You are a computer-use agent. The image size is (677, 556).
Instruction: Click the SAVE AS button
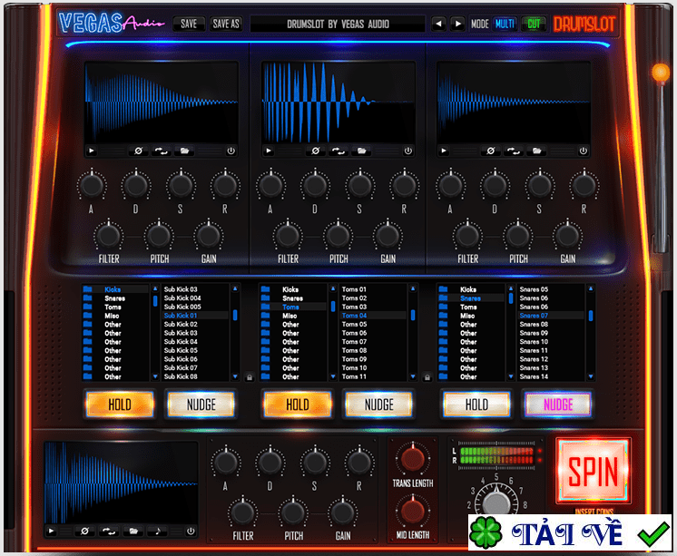[x=226, y=24]
